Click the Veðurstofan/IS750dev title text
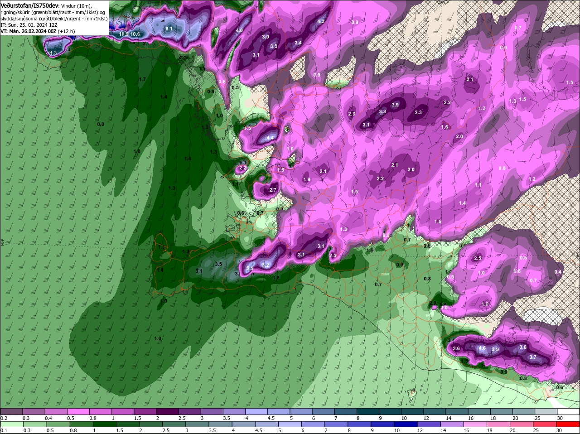 [29, 5]
